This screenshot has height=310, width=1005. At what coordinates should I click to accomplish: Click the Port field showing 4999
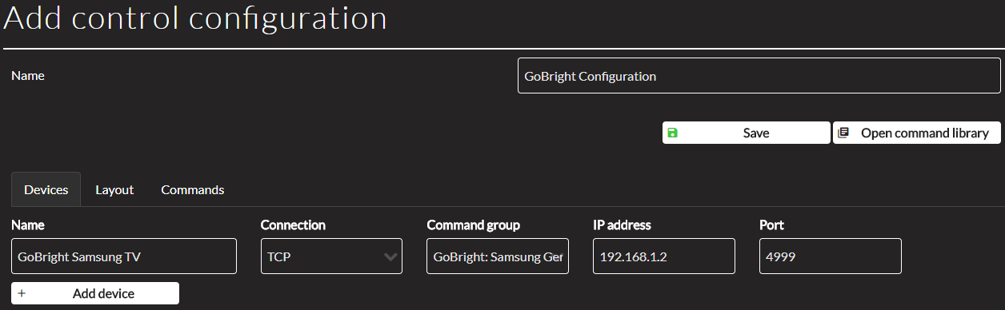pyautogui.click(x=831, y=256)
